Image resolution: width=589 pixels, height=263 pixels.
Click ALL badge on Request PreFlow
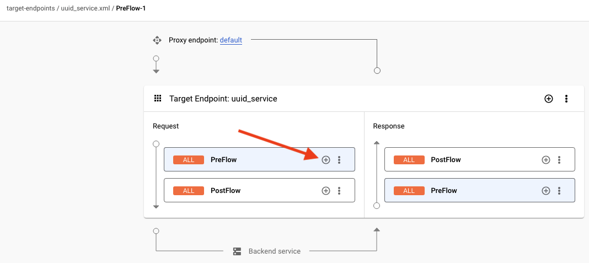click(189, 160)
